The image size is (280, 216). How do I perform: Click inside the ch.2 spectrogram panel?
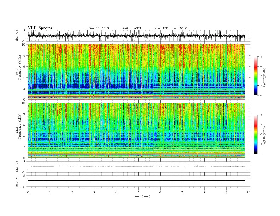[x=136, y=130]
